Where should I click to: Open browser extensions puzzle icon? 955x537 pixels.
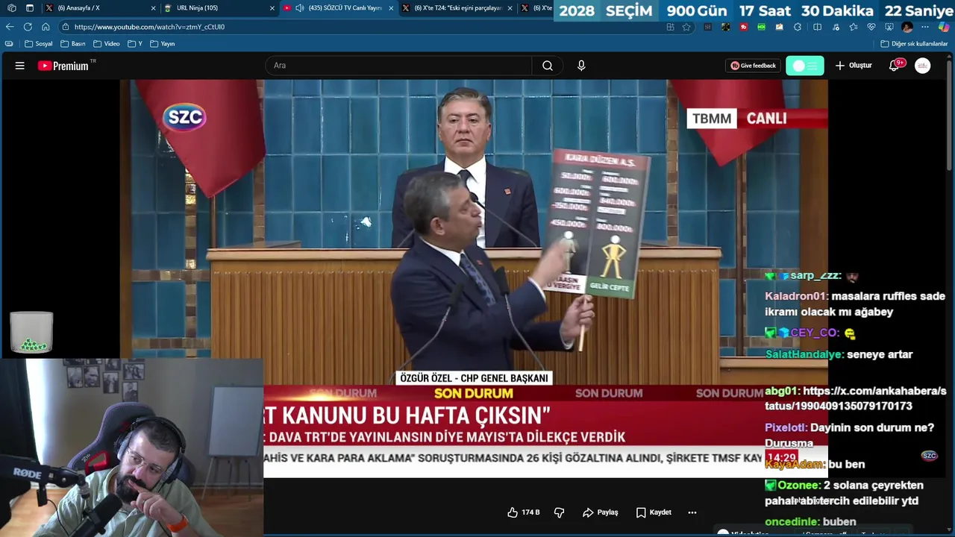pos(798,27)
